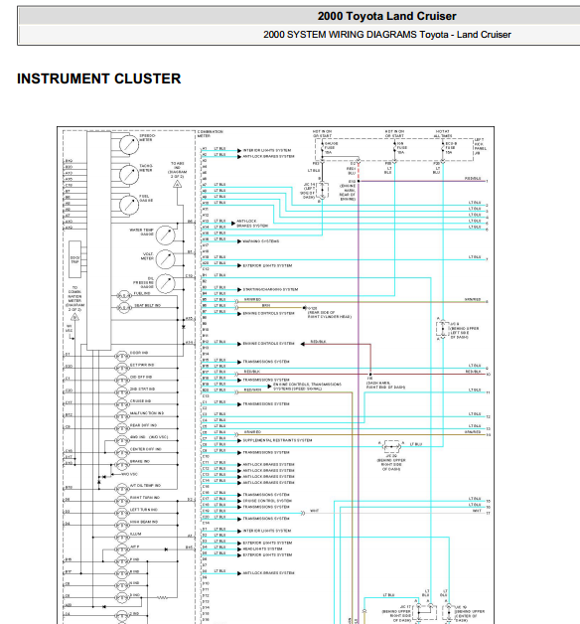The image size is (580, 624).
Task: Click the speedometer gauge symbol
Action: 129,144
